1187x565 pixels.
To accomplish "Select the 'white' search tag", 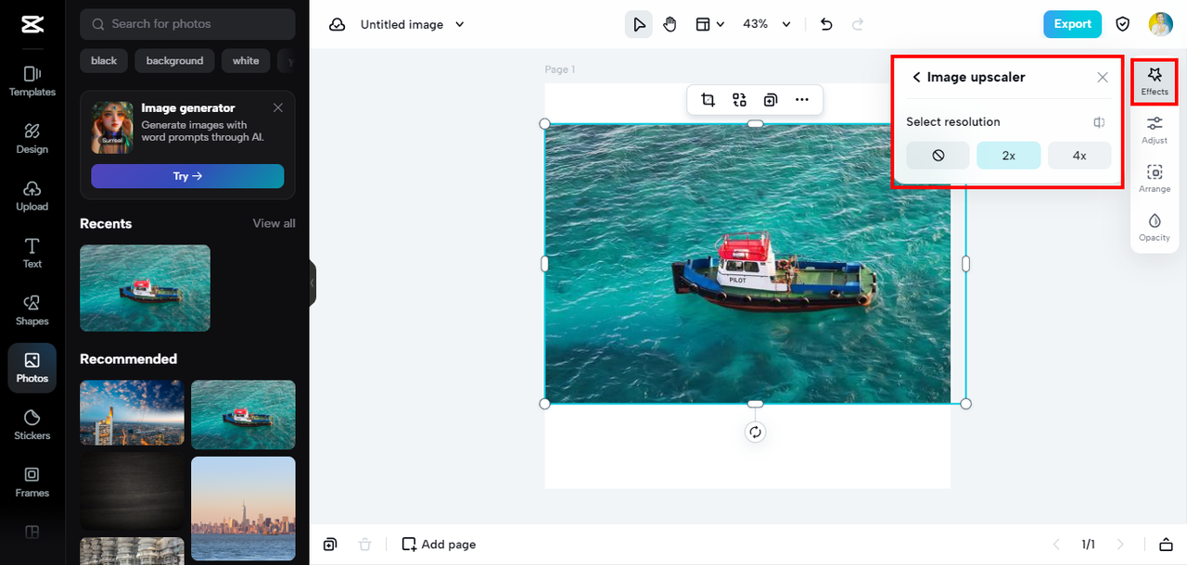I will (246, 61).
